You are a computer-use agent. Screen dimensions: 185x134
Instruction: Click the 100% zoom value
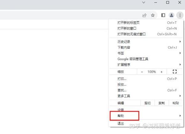[x=152, y=72]
